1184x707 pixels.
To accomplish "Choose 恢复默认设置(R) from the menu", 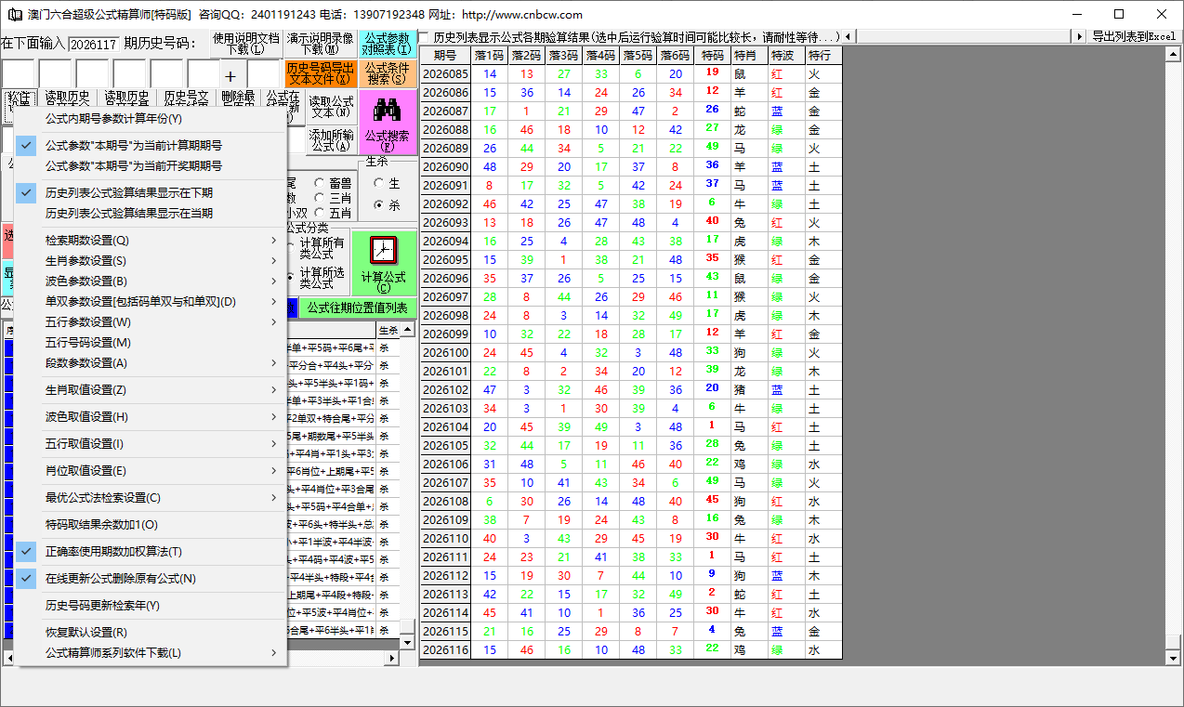I will click(x=86, y=632).
